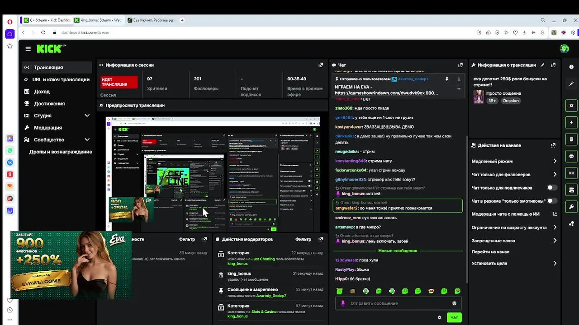This screenshot has width=579, height=325.
Task: Pop out the Информация о сессии panel
Action: click(x=321, y=65)
